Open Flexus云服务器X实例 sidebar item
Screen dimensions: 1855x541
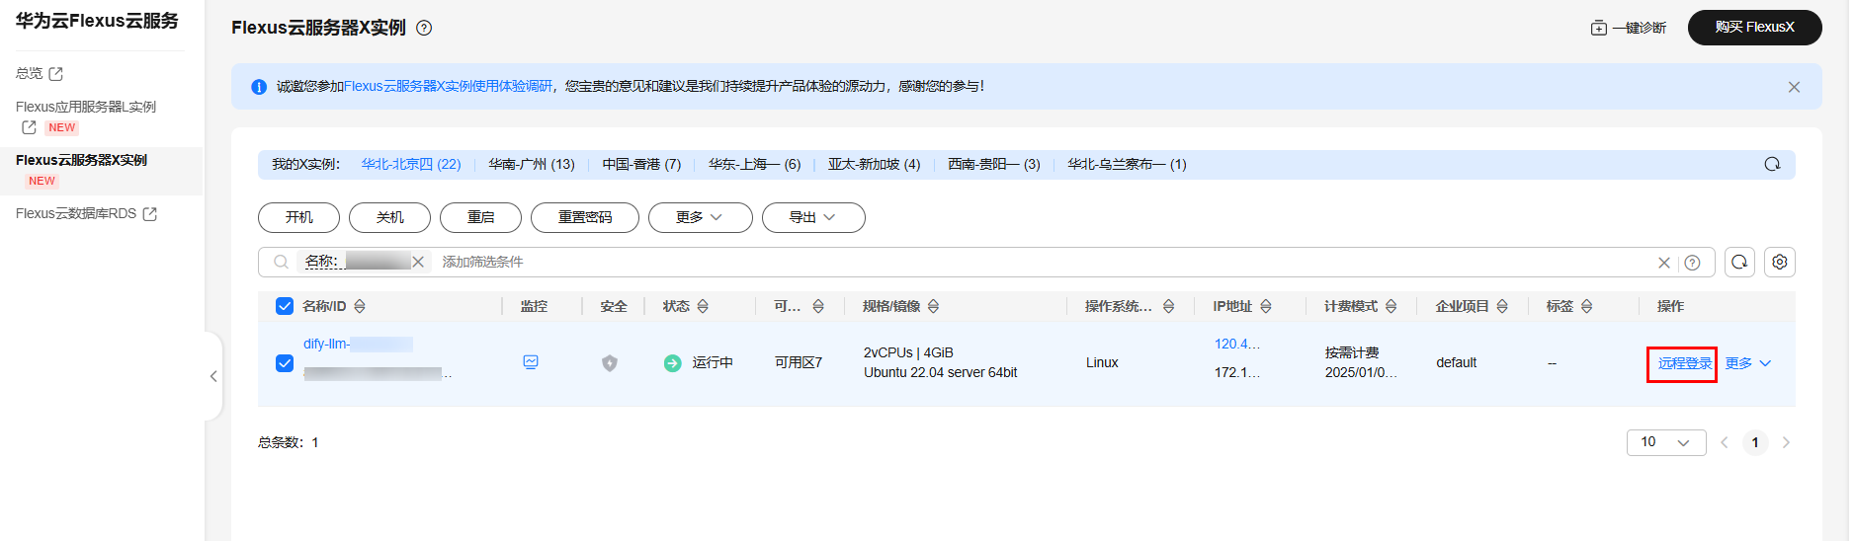pyautogui.click(x=81, y=160)
